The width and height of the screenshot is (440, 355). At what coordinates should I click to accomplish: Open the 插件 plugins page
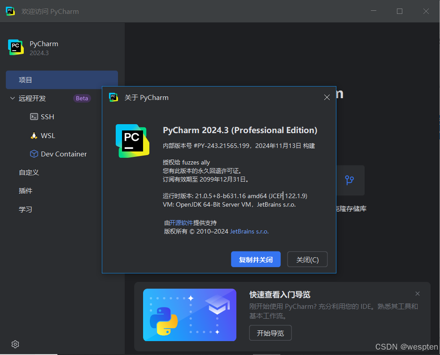tap(26, 190)
